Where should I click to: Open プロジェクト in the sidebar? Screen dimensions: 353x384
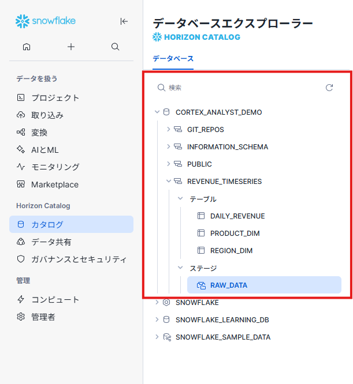[x=72, y=97]
